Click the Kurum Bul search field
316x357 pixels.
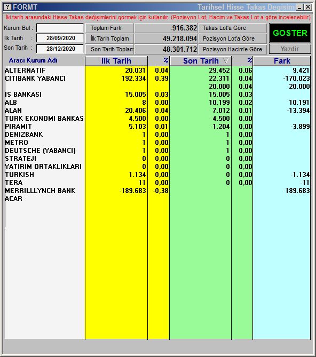coord(60,28)
